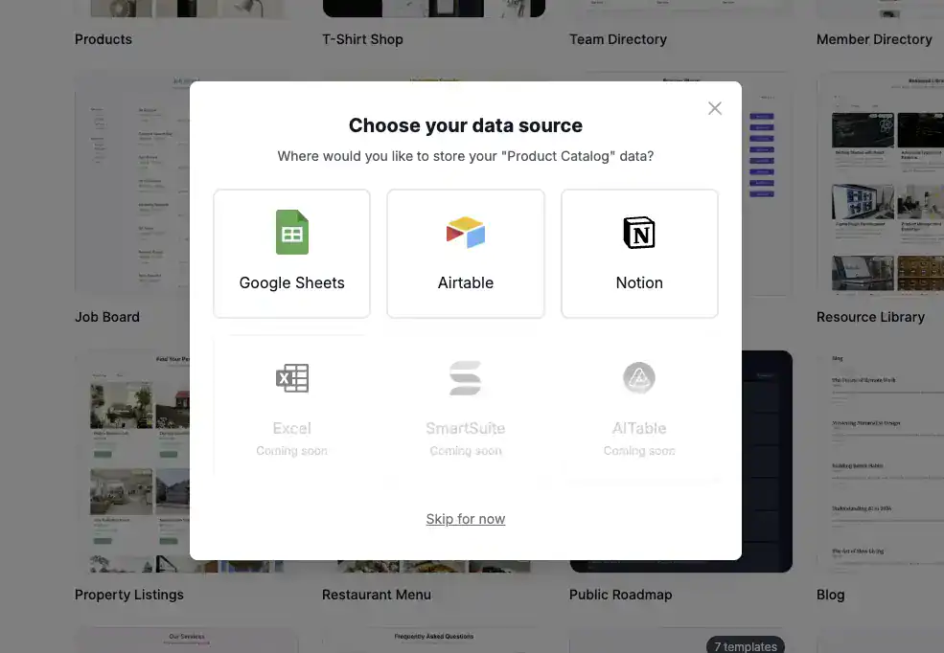Open the Blog template thumbnail
The width and height of the screenshot is (944, 653).
pyautogui.click(x=880, y=462)
